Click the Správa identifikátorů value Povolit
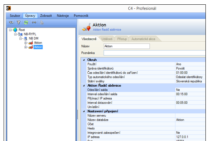208x141 pixels. 180,69
